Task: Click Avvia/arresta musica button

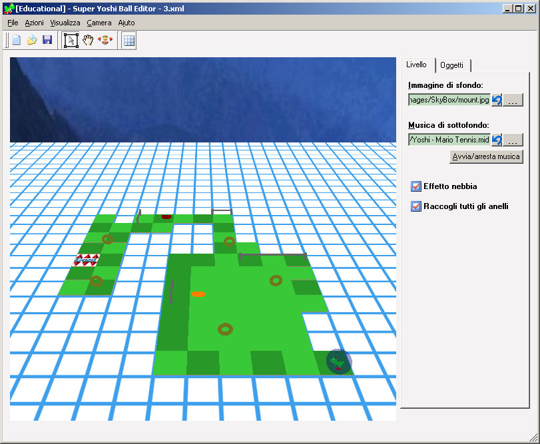Action: coord(486,156)
